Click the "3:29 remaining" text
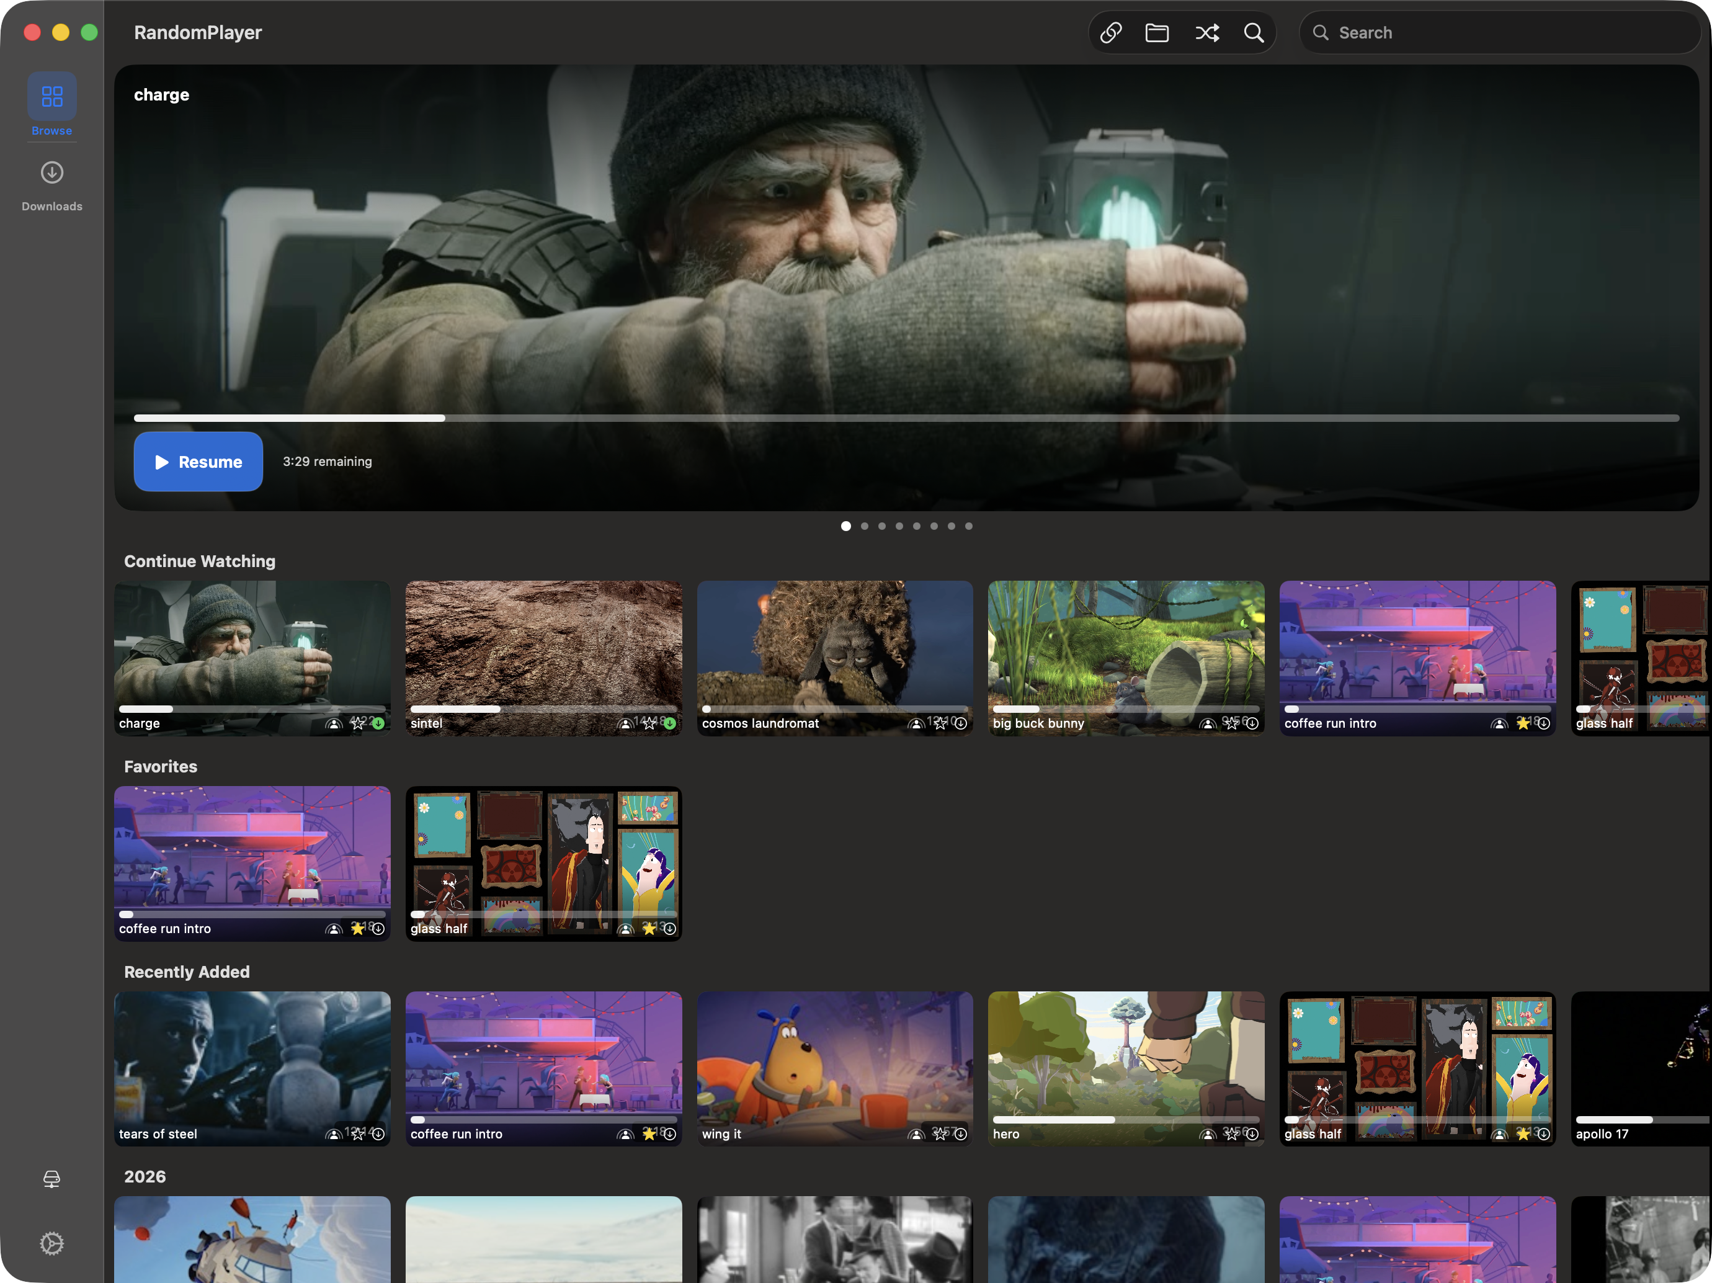Image resolution: width=1712 pixels, height=1283 pixels. 328,462
